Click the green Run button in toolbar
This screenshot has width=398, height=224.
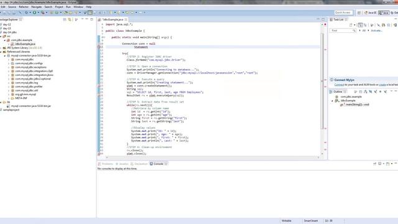tap(34, 12)
